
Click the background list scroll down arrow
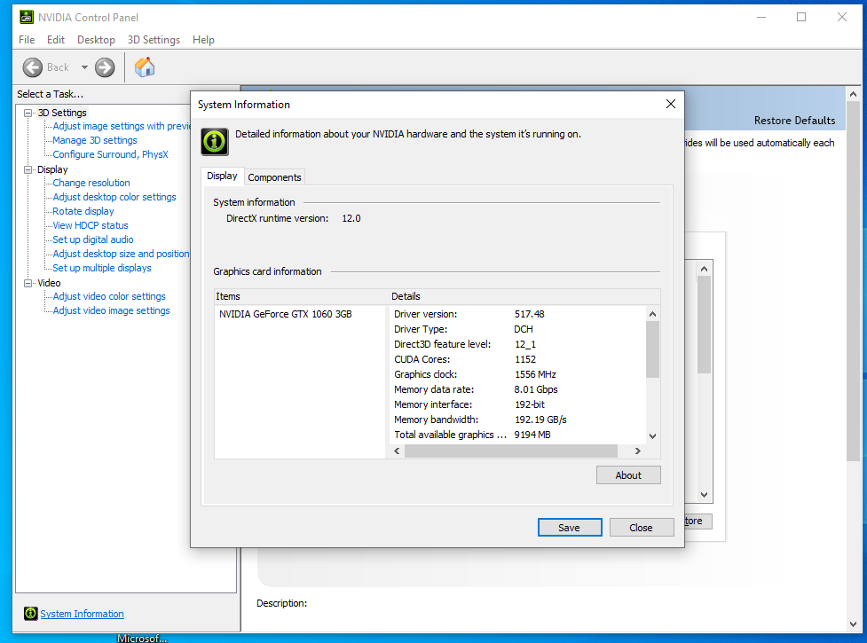704,494
